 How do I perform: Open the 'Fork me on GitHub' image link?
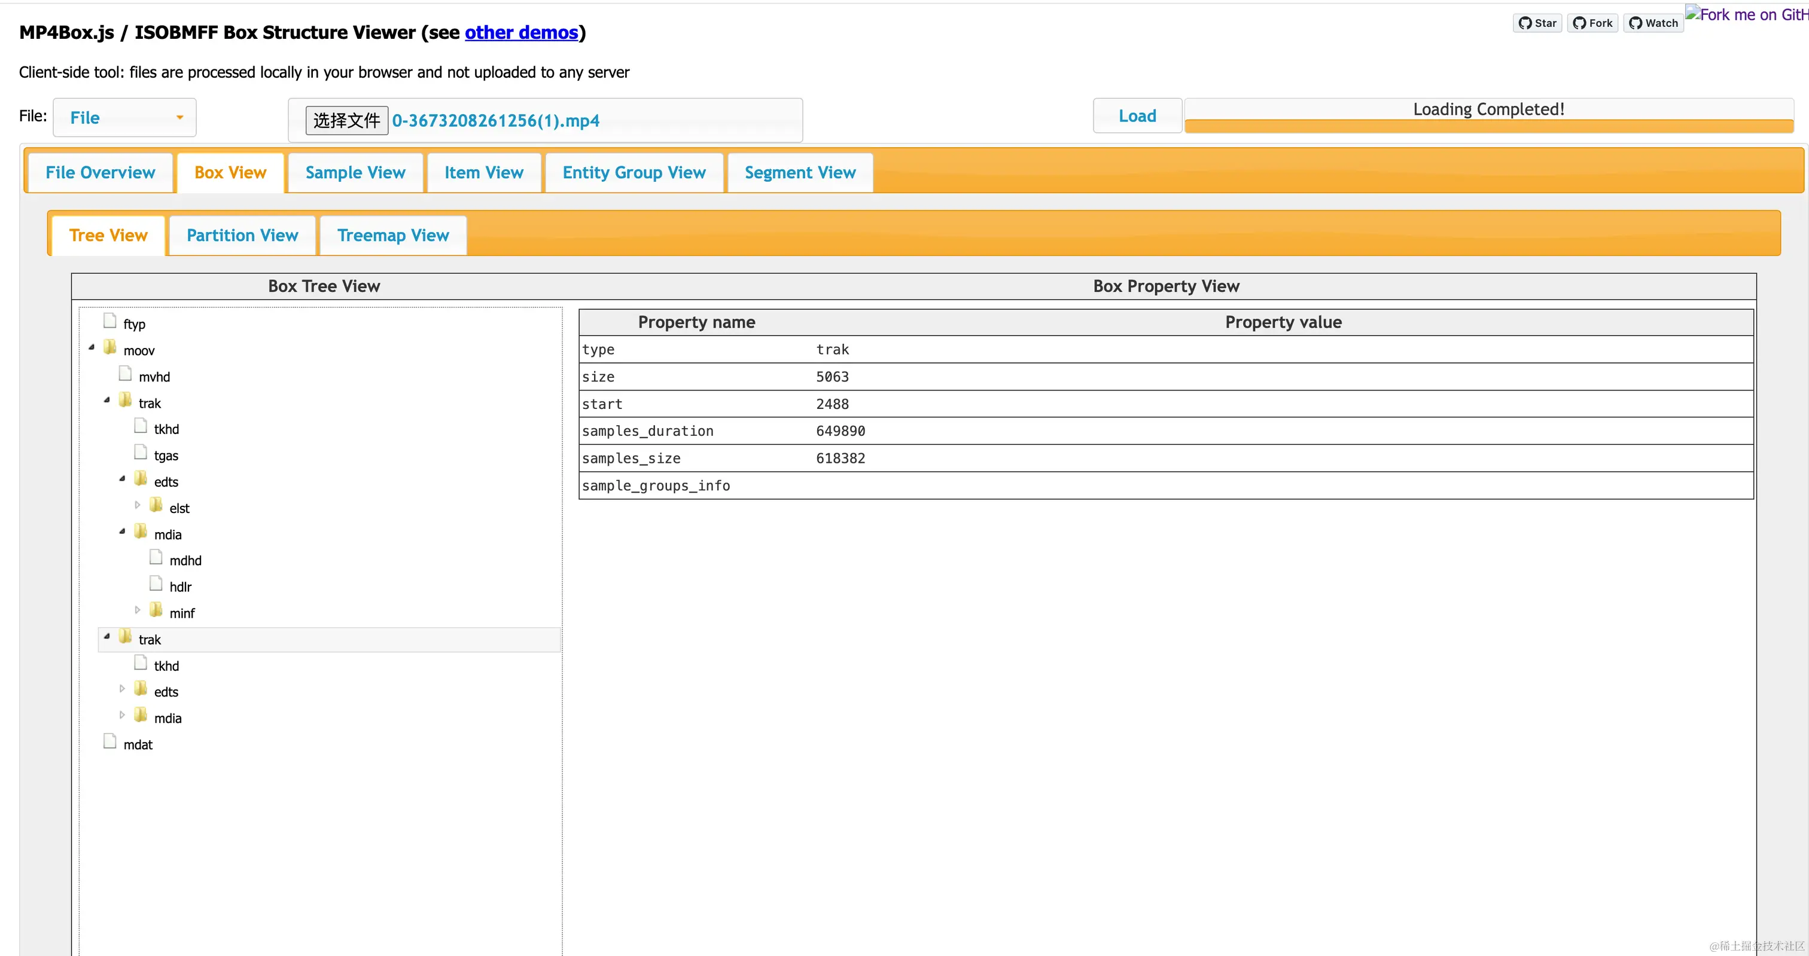tap(1747, 15)
